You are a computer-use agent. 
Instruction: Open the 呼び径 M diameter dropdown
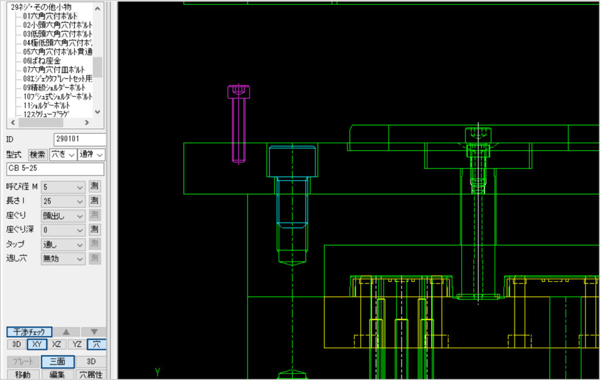tap(63, 187)
